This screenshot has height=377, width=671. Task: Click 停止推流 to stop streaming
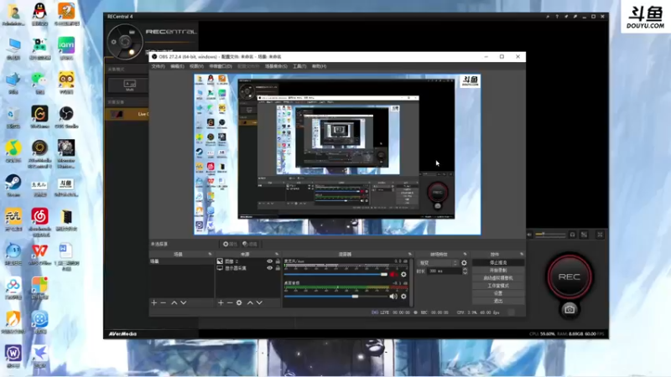pyautogui.click(x=498, y=262)
